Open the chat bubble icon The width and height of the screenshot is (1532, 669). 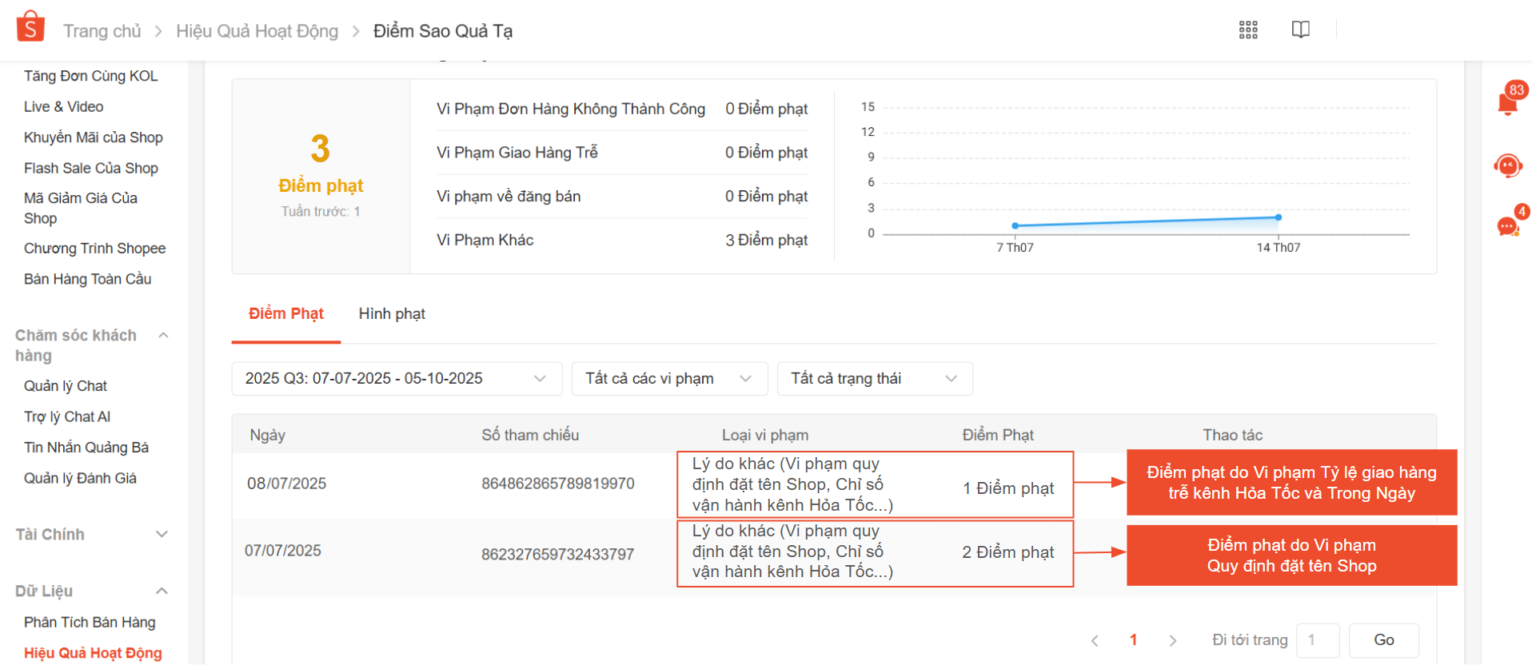click(x=1508, y=227)
